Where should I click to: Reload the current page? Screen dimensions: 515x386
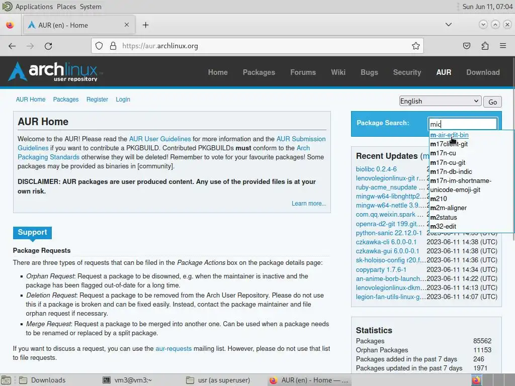pos(48,46)
